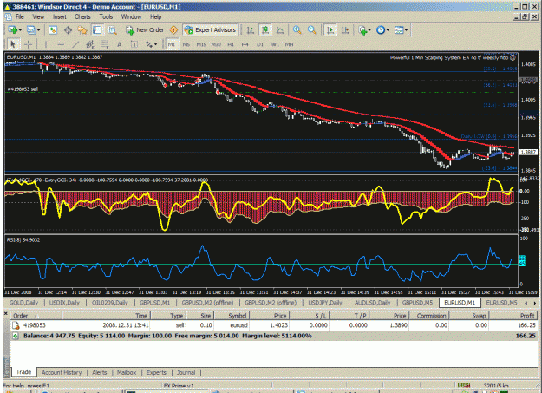Sort orders by Profit column header
542x393 pixels.
[x=513, y=316]
